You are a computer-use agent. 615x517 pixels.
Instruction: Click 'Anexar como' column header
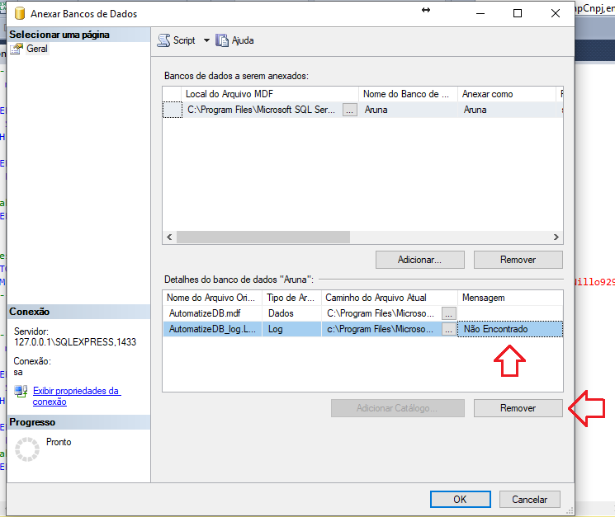pyautogui.click(x=507, y=94)
